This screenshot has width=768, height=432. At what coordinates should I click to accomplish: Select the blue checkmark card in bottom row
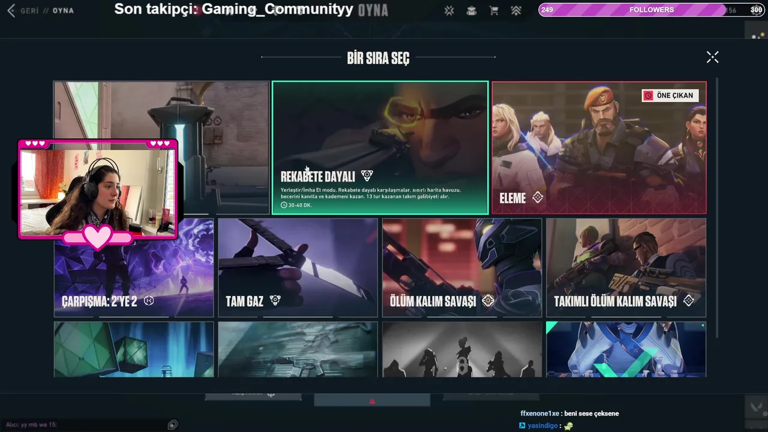[x=626, y=349]
